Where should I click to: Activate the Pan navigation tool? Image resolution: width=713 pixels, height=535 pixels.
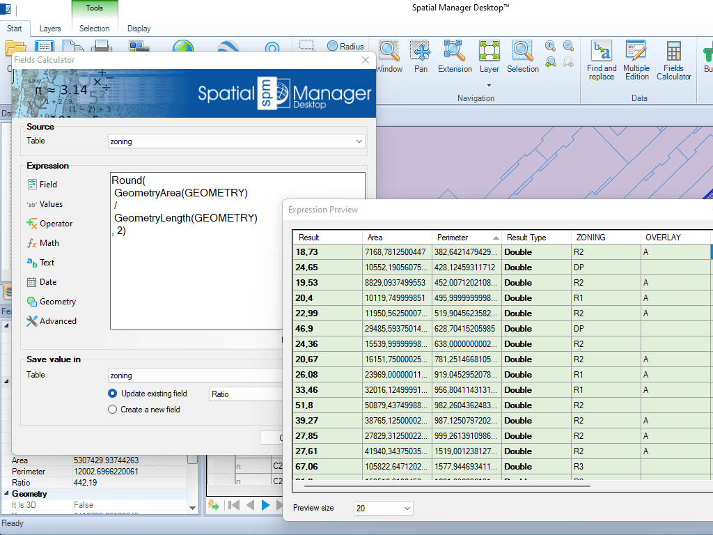coord(421,57)
